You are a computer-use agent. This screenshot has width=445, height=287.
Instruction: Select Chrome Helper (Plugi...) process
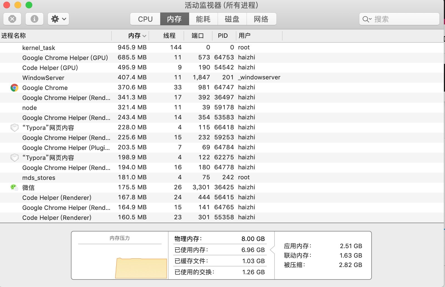pos(66,148)
